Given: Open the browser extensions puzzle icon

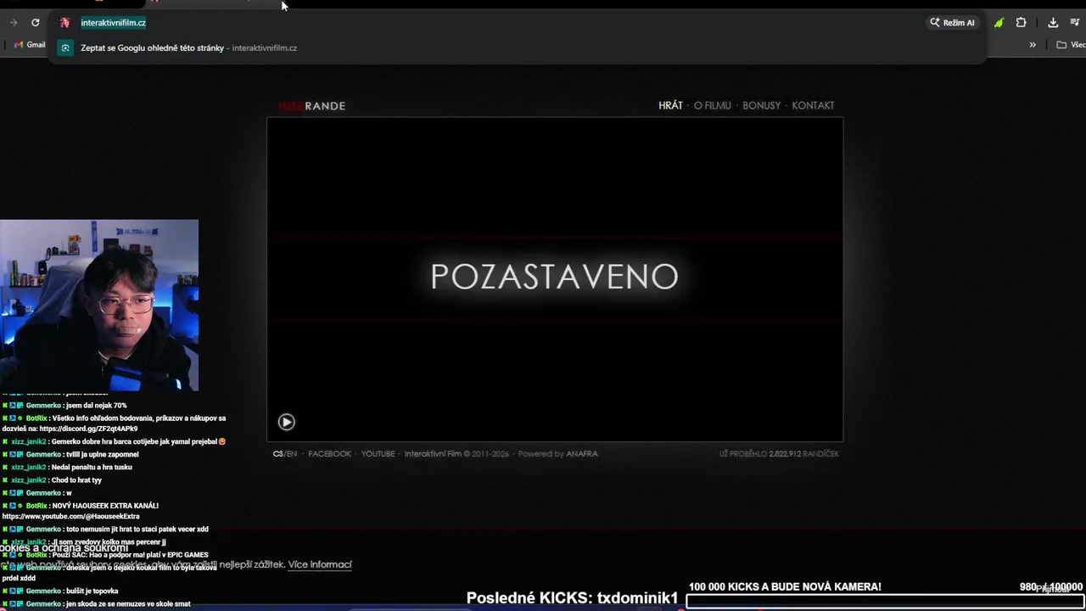Looking at the screenshot, I should coord(1021,23).
